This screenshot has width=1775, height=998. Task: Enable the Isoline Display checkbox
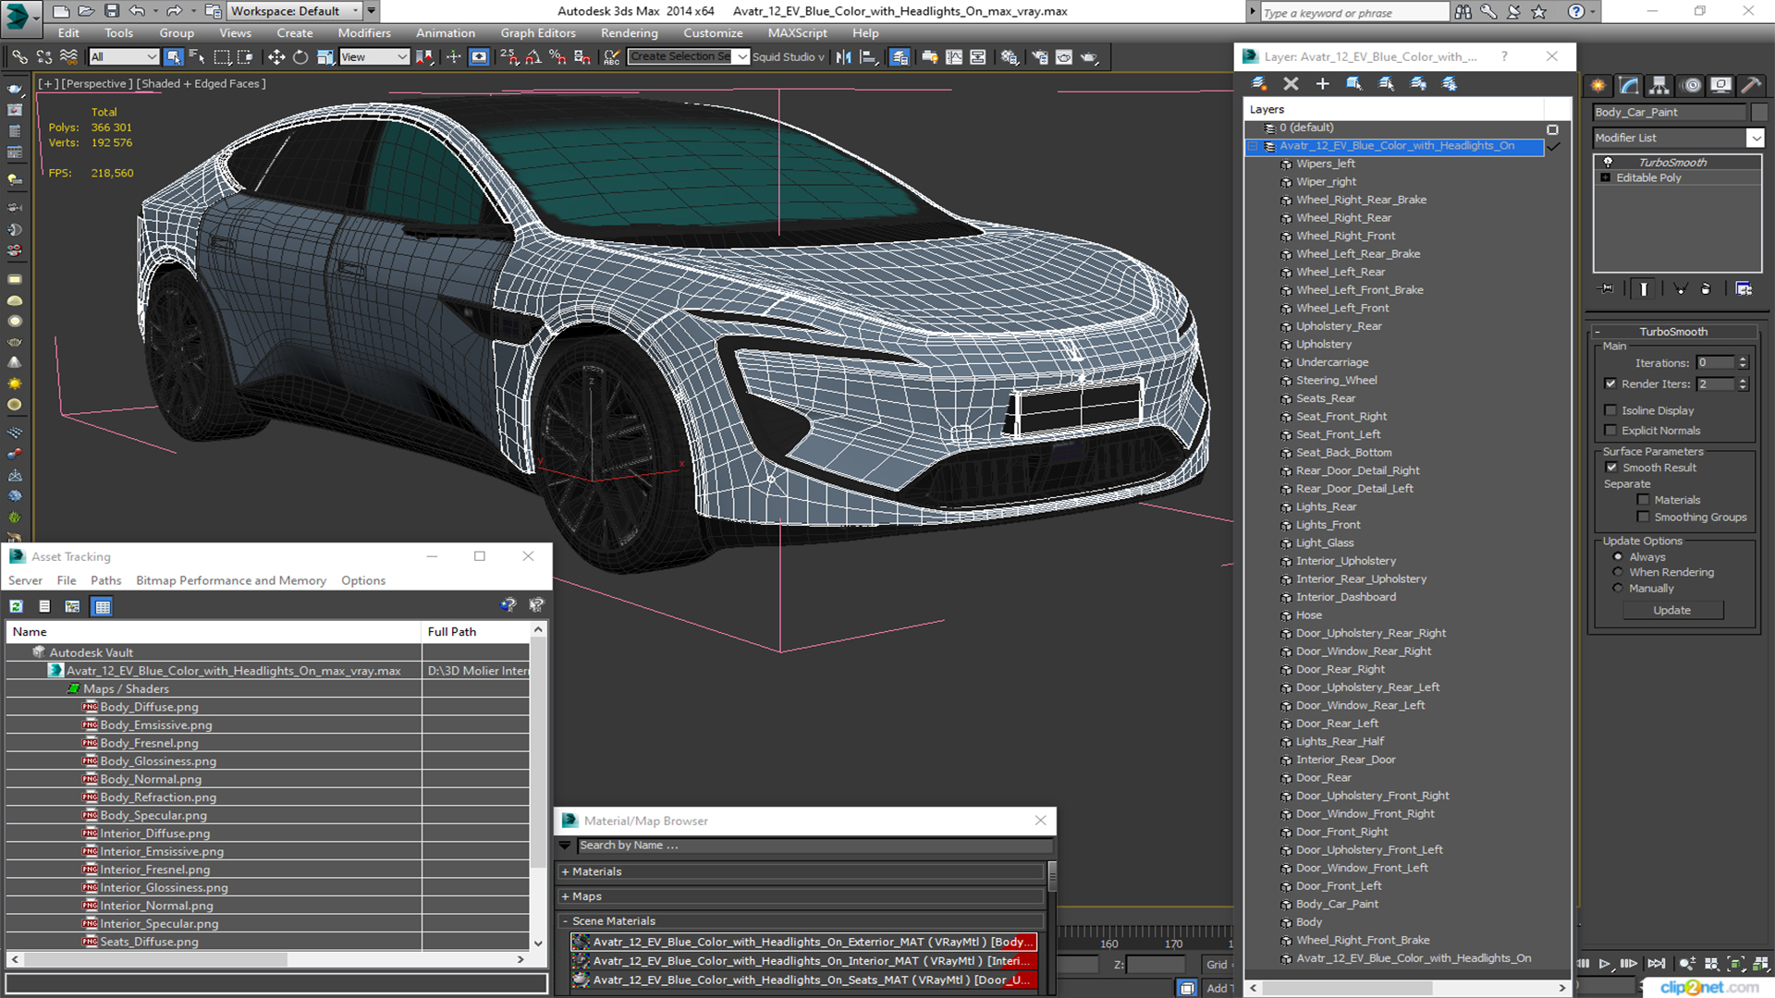tap(1610, 410)
